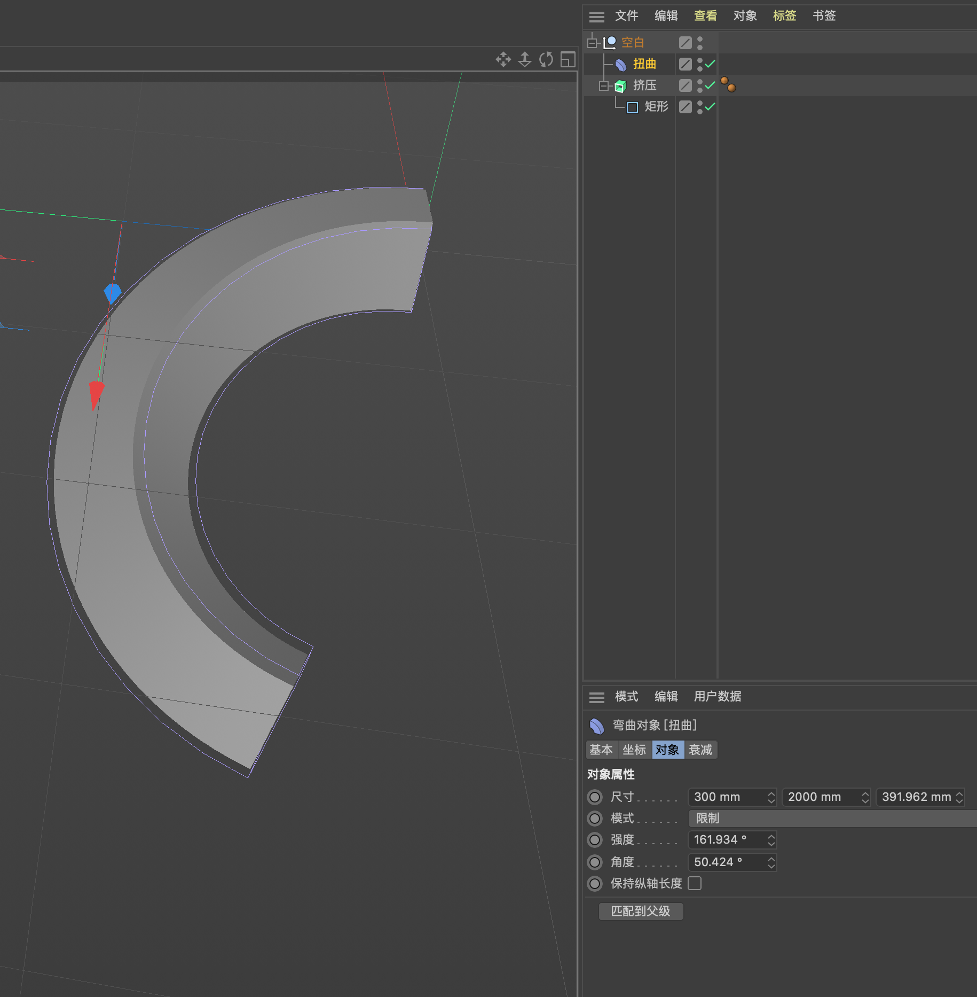The width and height of the screenshot is (977, 997).
Task: Switch to the 衰减 tab
Action: click(x=700, y=750)
